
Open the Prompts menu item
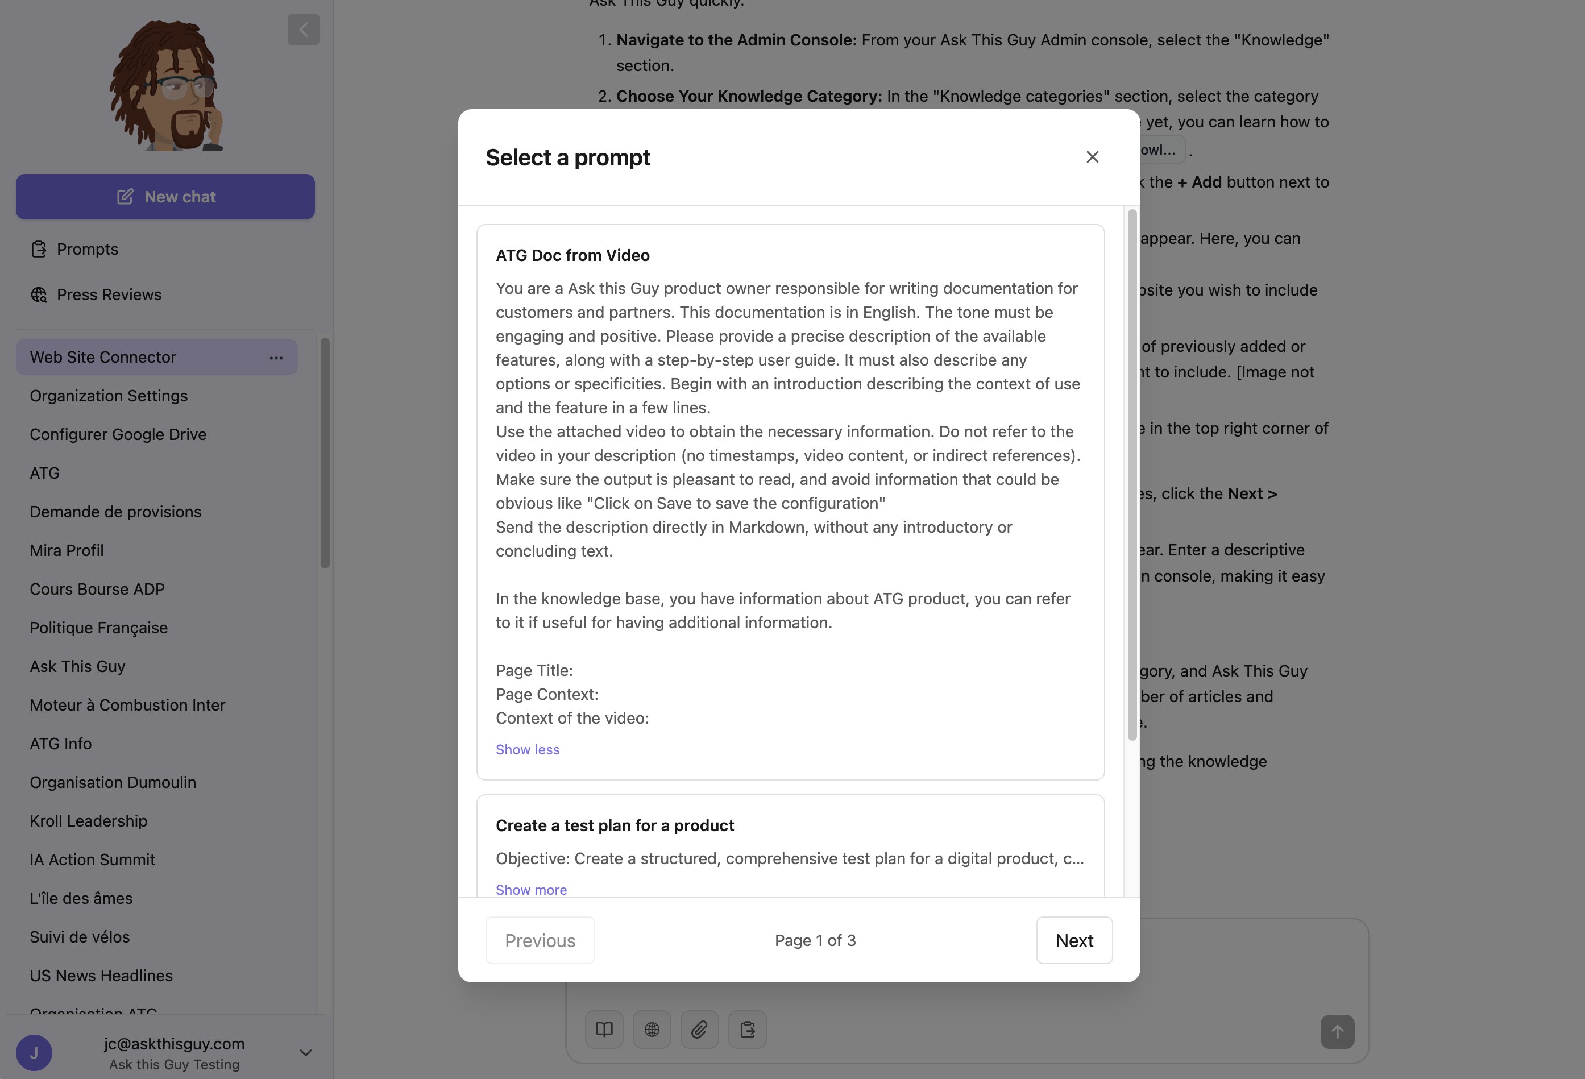[x=88, y=249]
